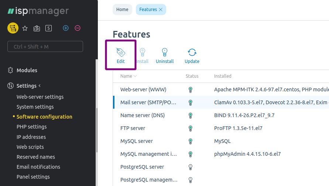The image size is (329, 186).
Task: Expand all menu items with blue plus icon
Action: pyautogui.click(x=66, y=28)
